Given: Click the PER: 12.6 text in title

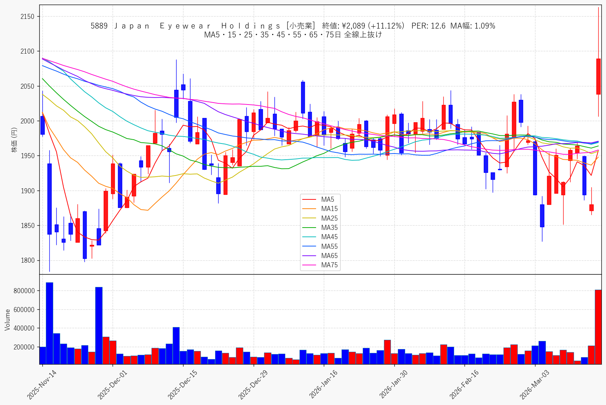Looking at the screenshot, I should coord(428,26).
